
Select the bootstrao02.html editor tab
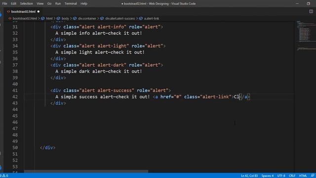tap(23, 11)
